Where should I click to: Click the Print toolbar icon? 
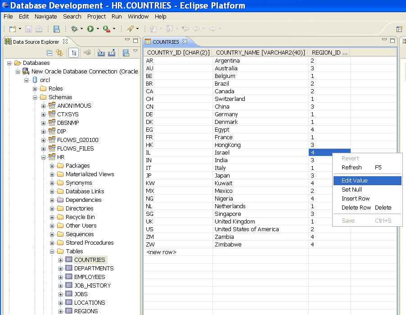point(39,29)
